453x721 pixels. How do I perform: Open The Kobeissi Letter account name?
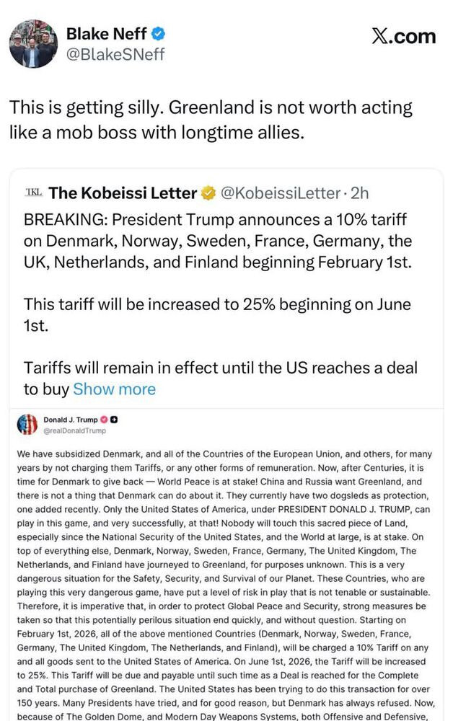(123, 193)
